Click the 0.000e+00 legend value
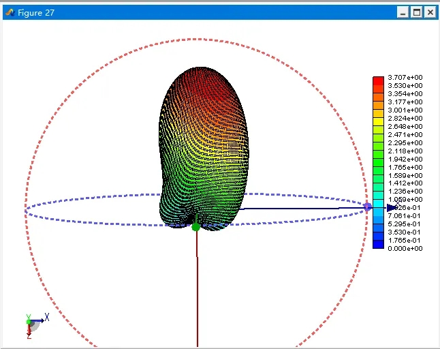The height and width of the screenshot is (349, 440). click(405, 249)
